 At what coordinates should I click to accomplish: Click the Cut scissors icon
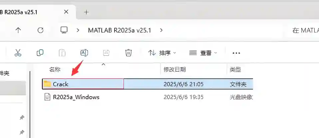pos(18,53)
